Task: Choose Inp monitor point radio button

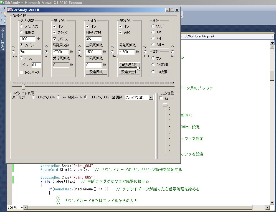Action: pyautogui.click(x=46, y=52)
